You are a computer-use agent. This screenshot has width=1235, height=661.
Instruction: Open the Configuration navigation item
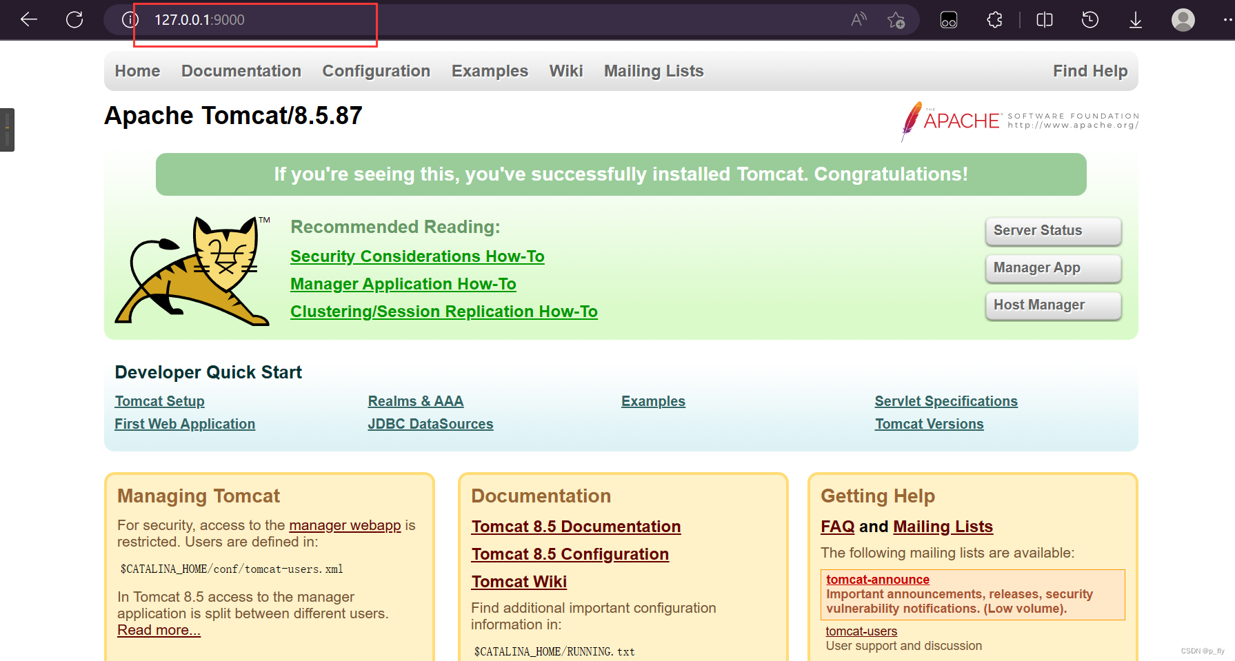click(x=376, y=71)
